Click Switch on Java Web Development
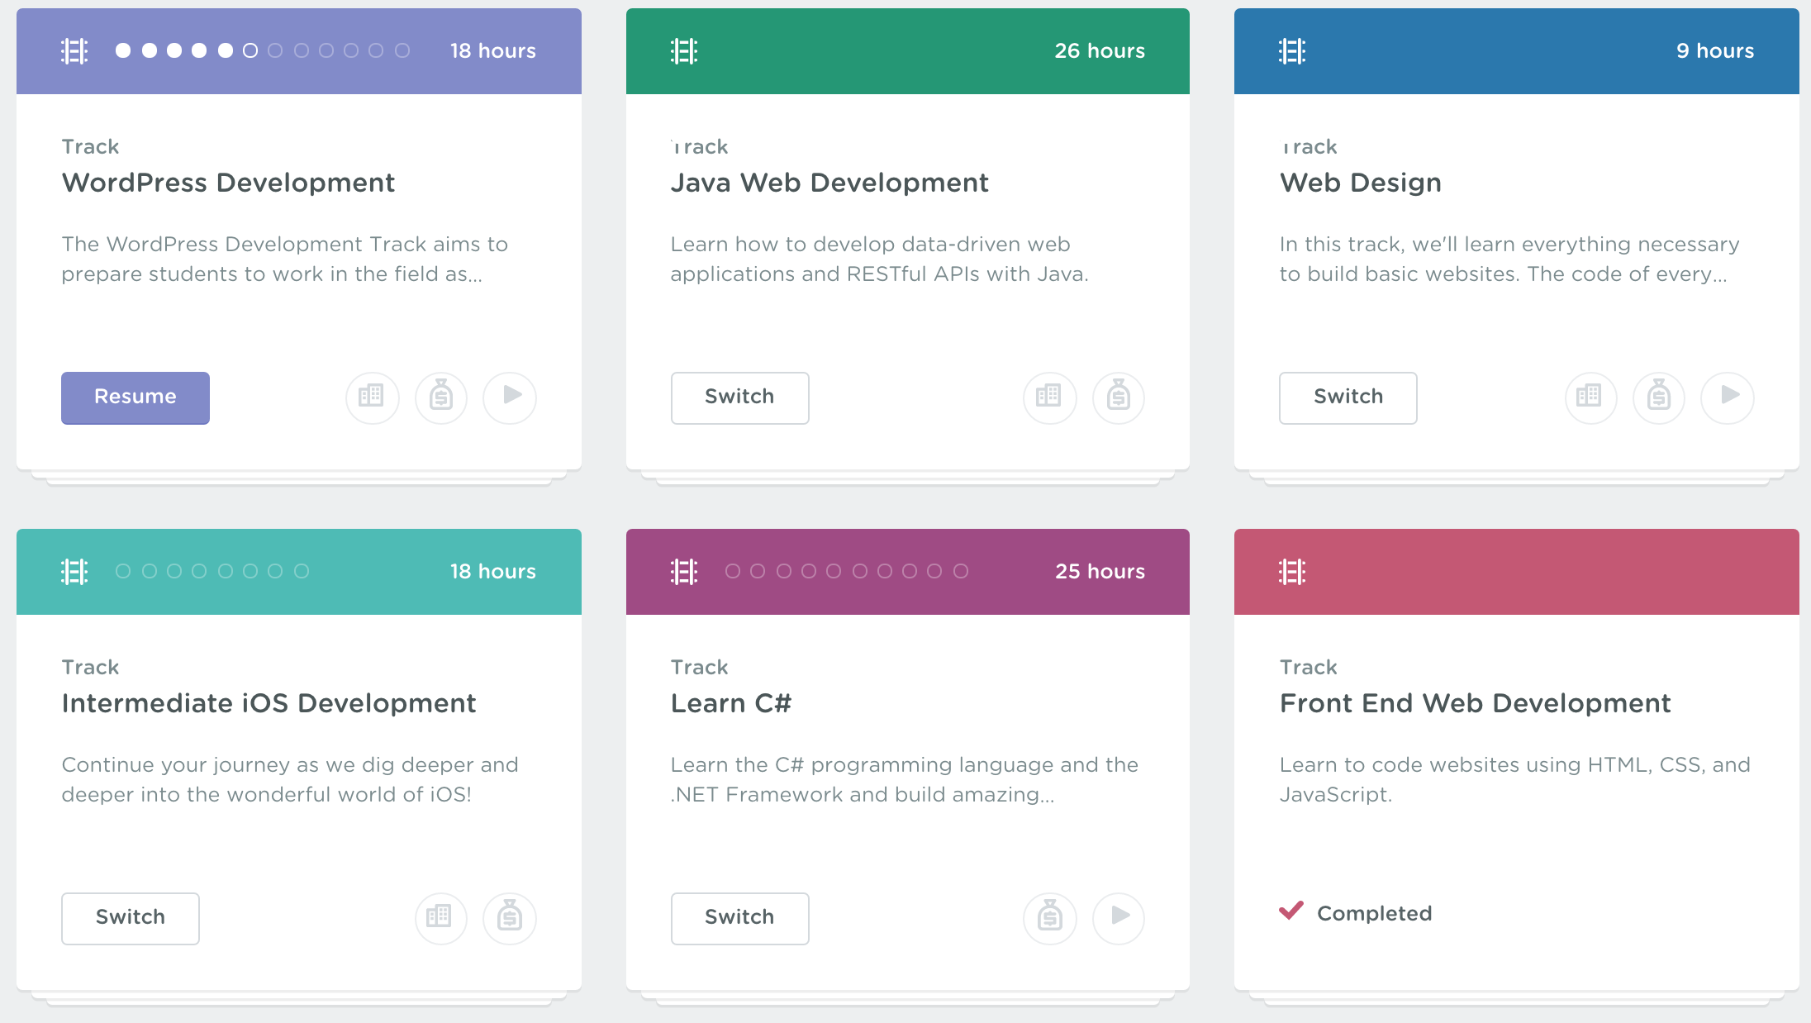The width and height of the screenshot is (1811, 1023). point(739,397)
